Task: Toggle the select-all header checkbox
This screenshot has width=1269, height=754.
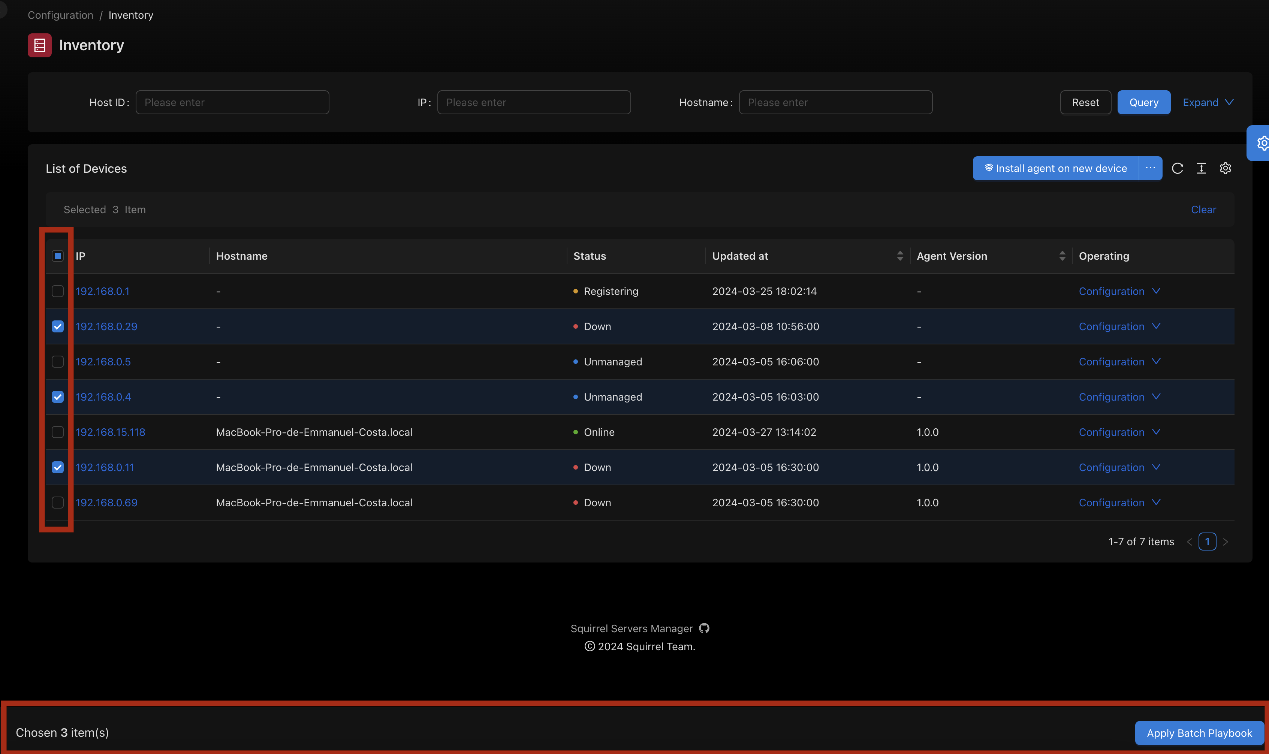Action: tap(57, 256)
